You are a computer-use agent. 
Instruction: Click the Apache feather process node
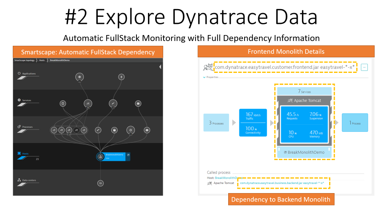98,130
